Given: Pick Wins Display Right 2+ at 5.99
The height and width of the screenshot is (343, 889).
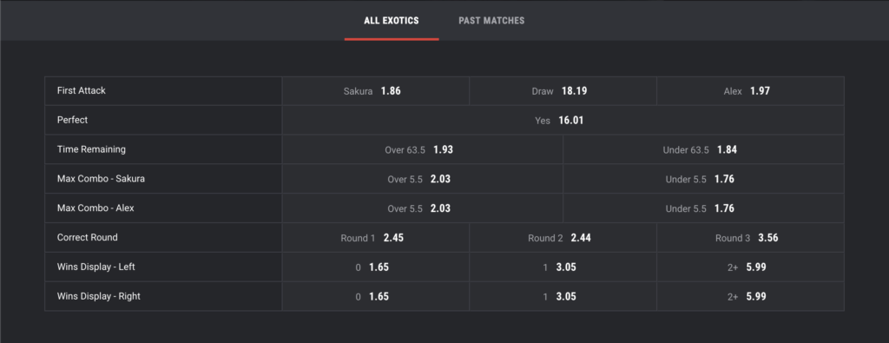Looking at the screenshot, I should (x=751, y=296).
